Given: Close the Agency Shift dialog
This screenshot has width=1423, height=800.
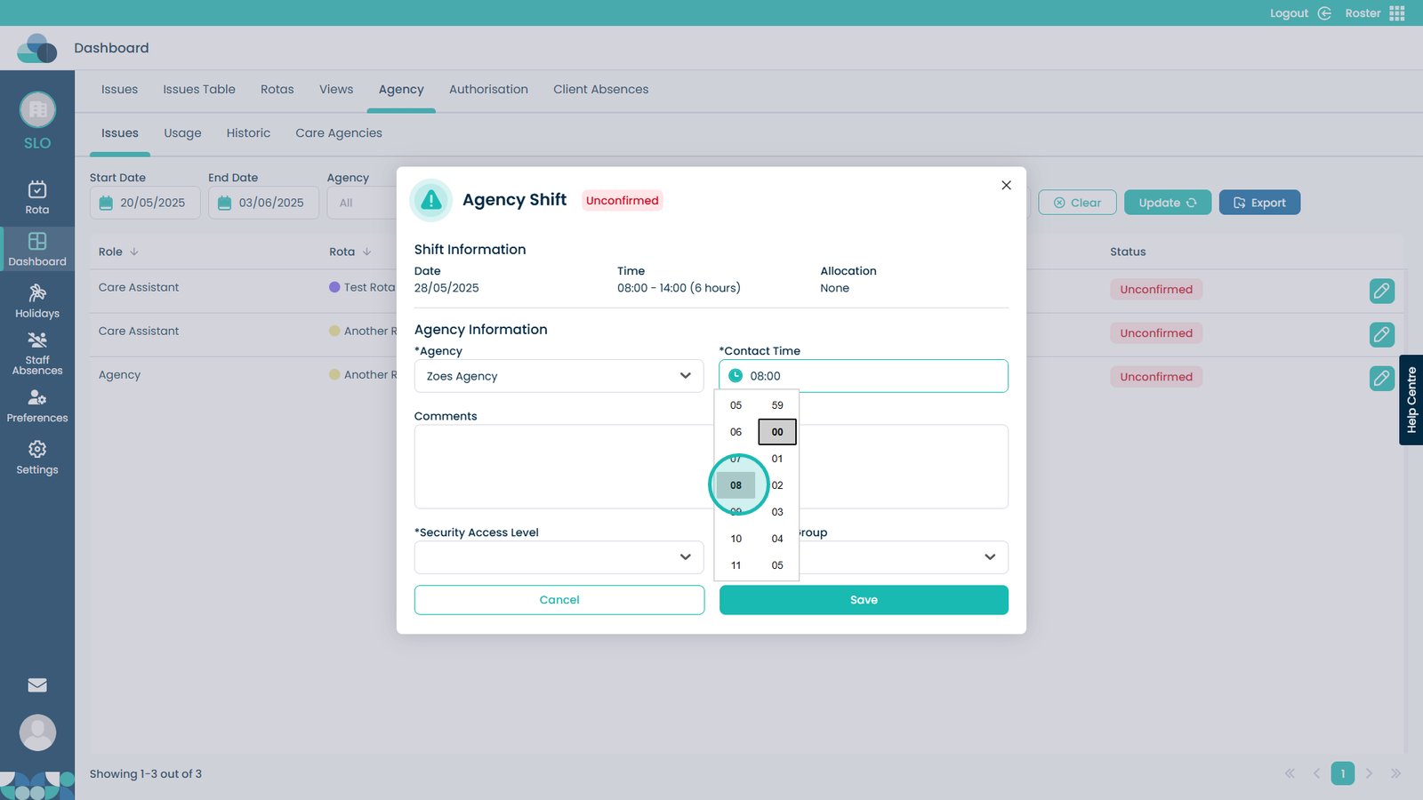Looking at the screenshot, I should [x=1006, y=185].
